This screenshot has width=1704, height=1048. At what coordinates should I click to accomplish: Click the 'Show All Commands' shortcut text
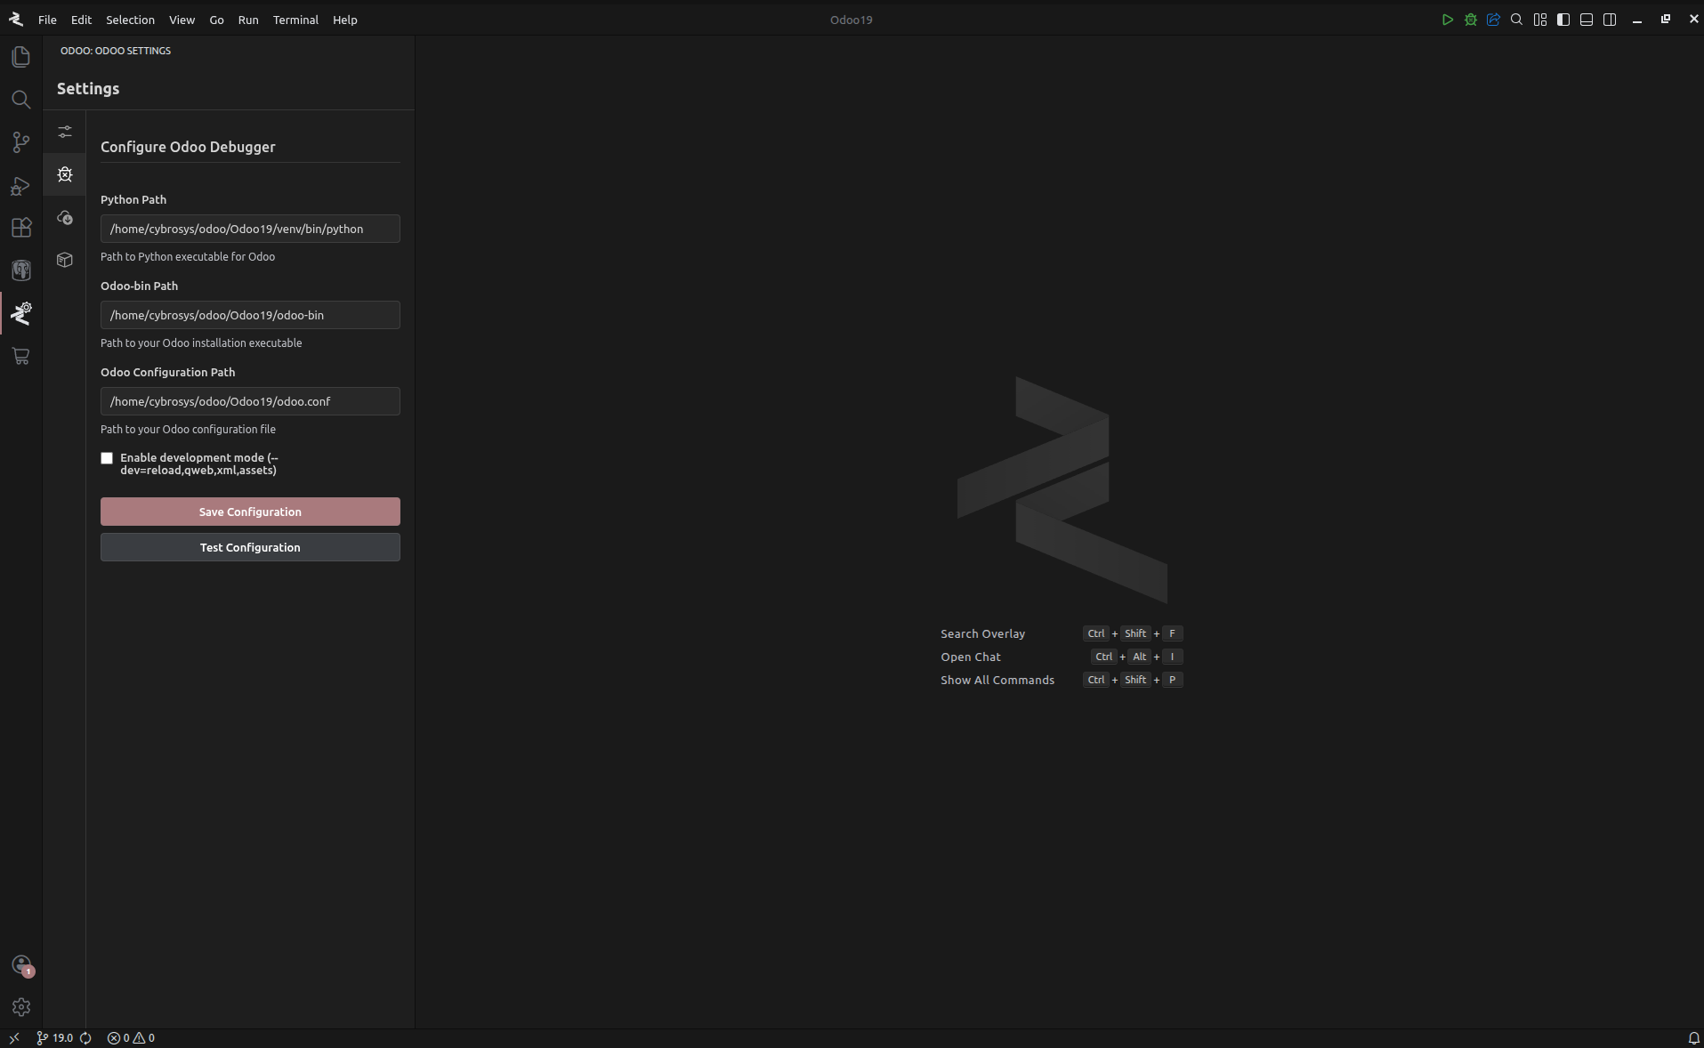coord(997,680)
